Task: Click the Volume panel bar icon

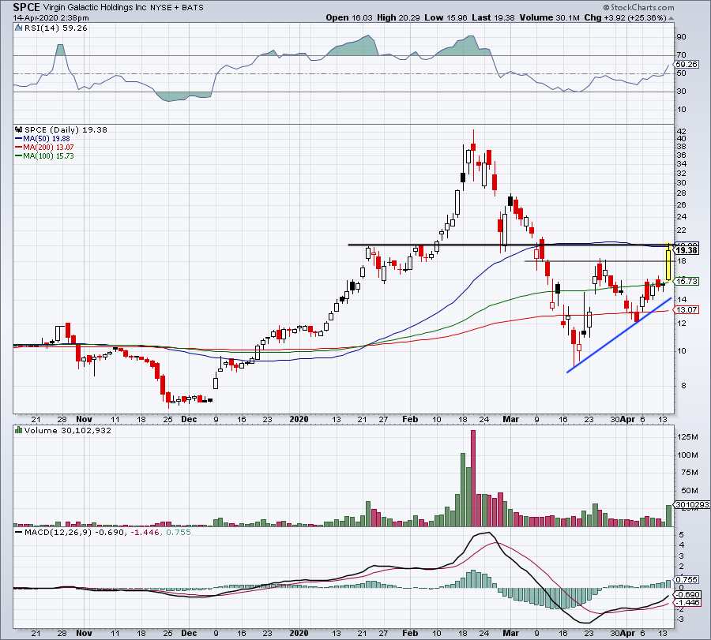Action: click(x=19, y=430)
